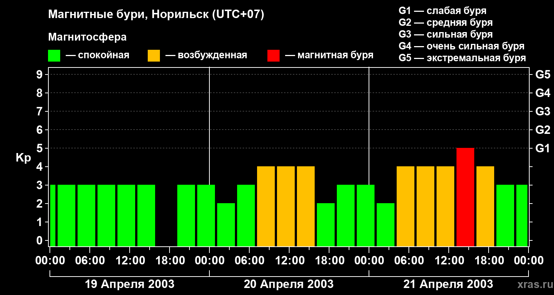Click the '12:00' time label under 19 April
Screen dimensions: 554x295
point(130,261)
